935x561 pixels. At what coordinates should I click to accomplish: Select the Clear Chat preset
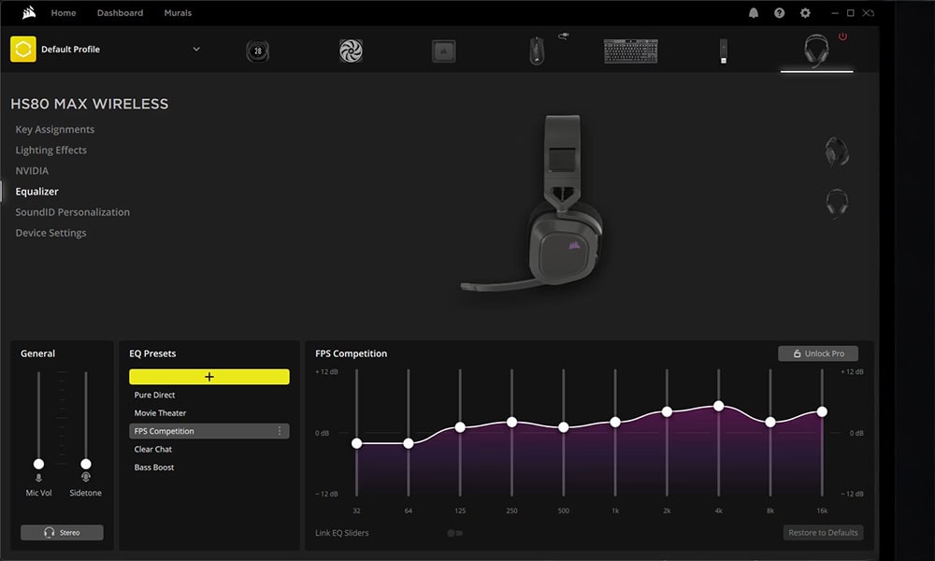(x=152, y=449)
